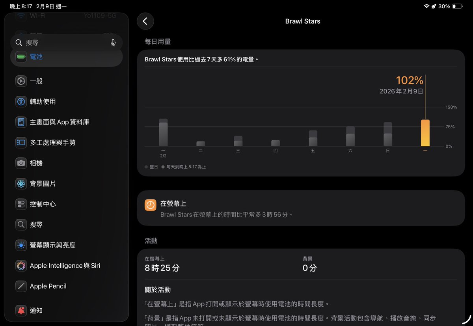The image size is (473, 326).
Task: Open 背景圖片 settings
Action: pos(66,184)
